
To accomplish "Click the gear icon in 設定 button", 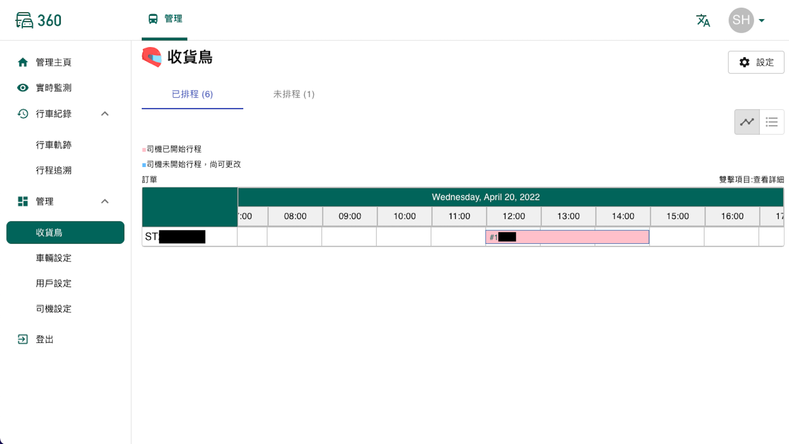I will coord(745,62).
